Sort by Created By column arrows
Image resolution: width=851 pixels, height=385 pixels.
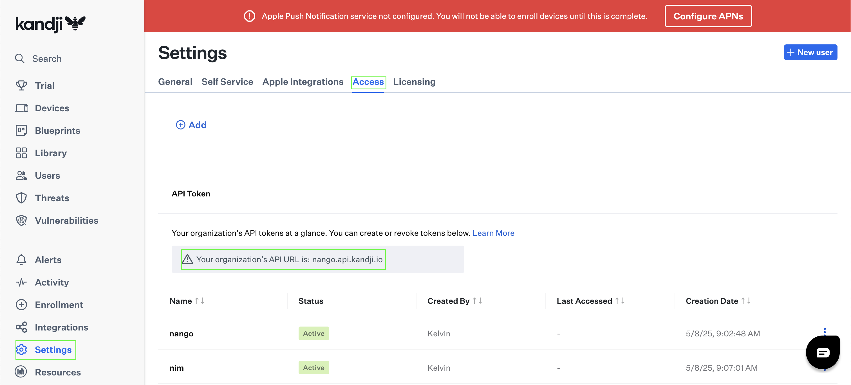tap(477, 300)
